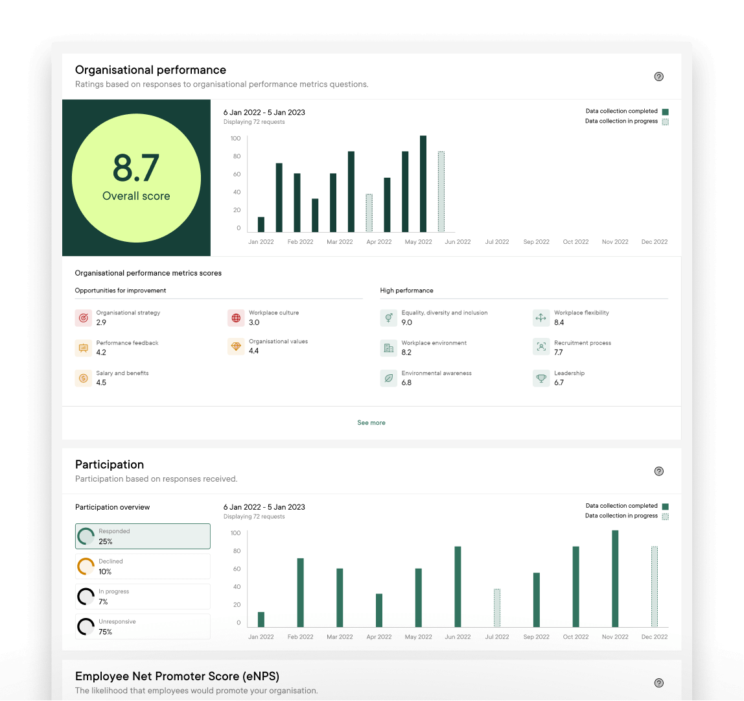Click the Equality, diversity and inclusion icon
The image size is (744, 701).
point(388,318)
